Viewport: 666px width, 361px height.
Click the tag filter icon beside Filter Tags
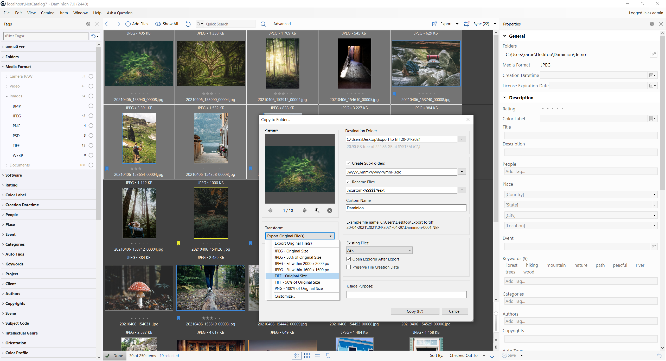coord(95,36)
